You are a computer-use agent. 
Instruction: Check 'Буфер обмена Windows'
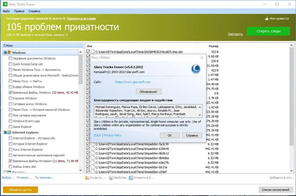(10, 87)
